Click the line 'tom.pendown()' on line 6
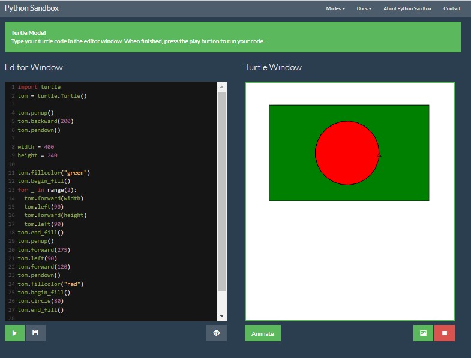Viewport: 471px width, 358px height. tap(39, 130)
